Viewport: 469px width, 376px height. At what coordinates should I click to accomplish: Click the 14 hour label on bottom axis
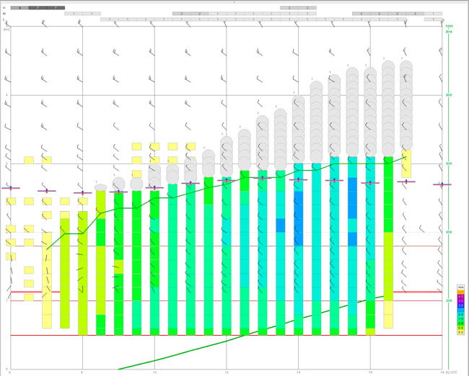pos(298,372)
